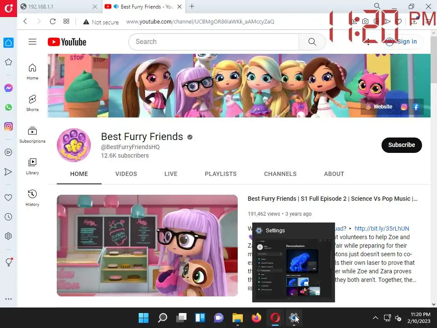Select the ABOUT channel tab

point(334,174)
